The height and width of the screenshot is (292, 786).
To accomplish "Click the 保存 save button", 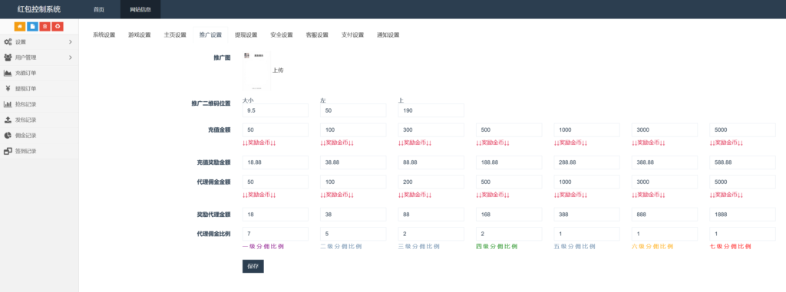I will [x=253, y=267].
